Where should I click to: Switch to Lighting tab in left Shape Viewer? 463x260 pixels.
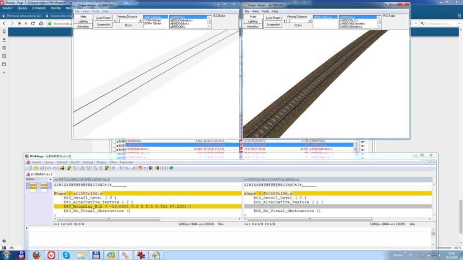pos(83,22)
